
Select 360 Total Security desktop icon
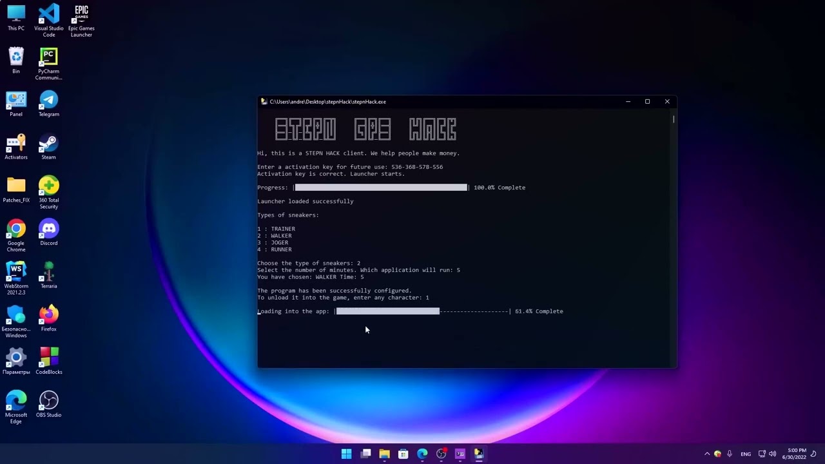click(x=49, y=193)
